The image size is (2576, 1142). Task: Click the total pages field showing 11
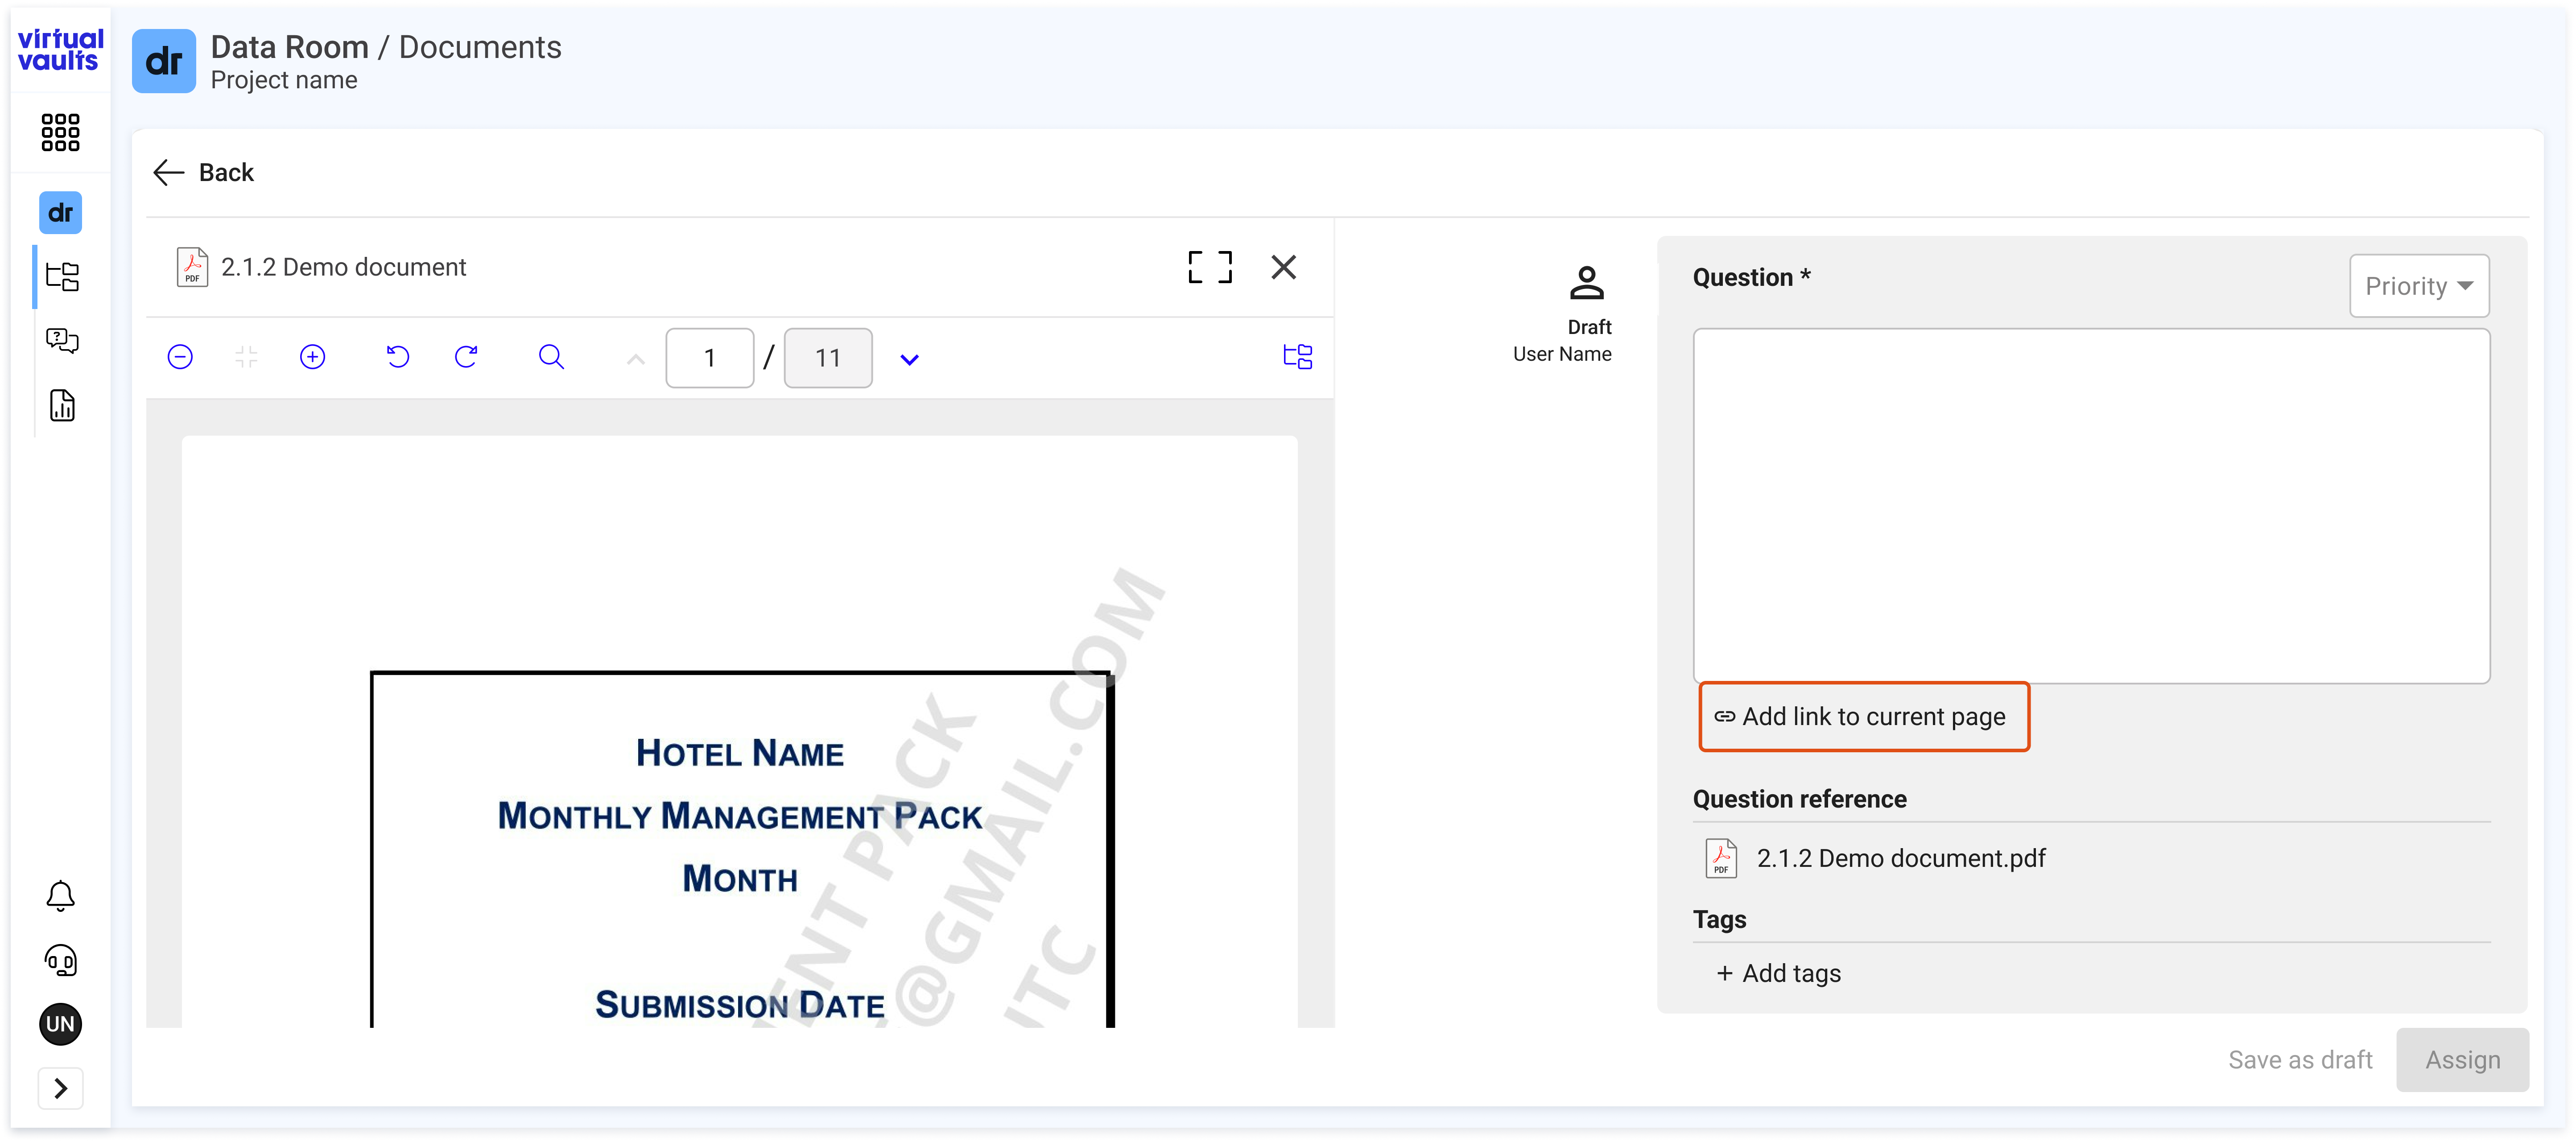[828, 358]
